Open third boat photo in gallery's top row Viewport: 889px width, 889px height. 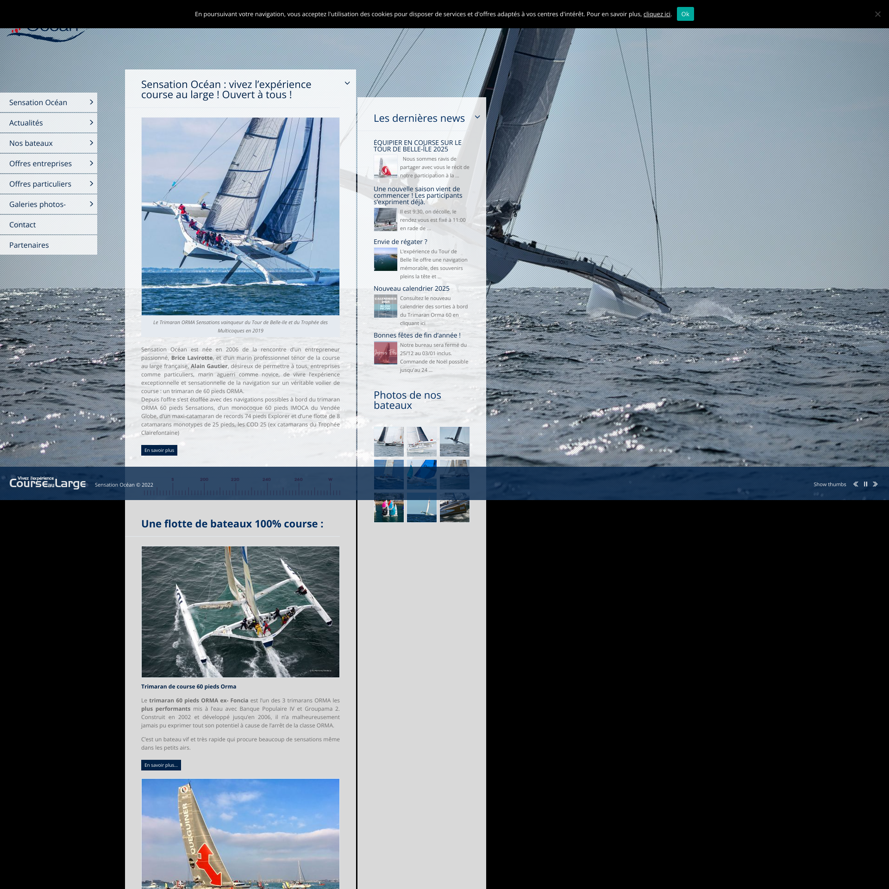point(455,442)
